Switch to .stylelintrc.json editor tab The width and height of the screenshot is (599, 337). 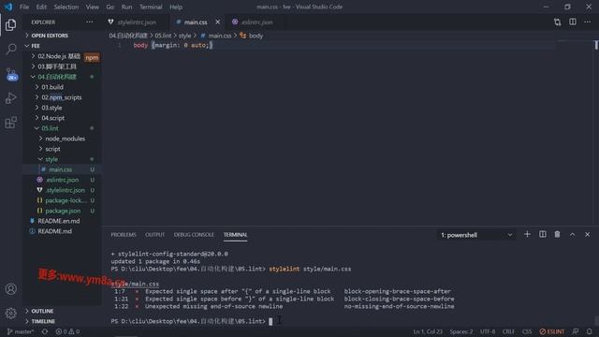(137, 22)
